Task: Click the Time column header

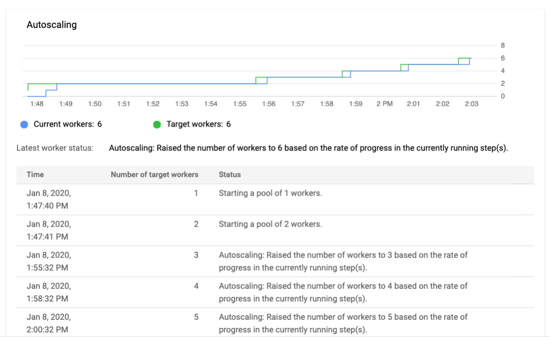Action: [x=35, y=174]
